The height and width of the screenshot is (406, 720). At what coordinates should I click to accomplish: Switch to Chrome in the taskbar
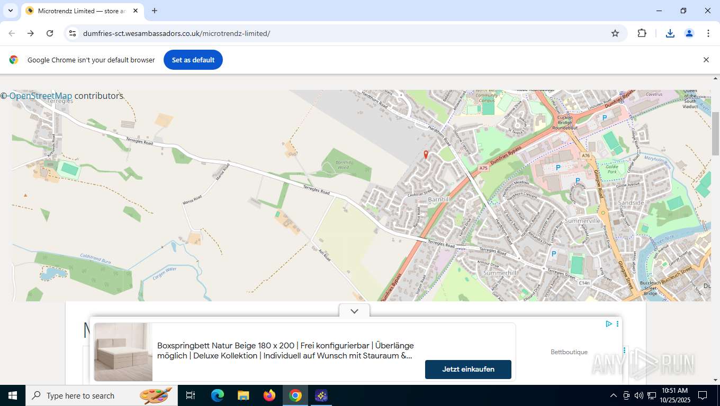(295, 395)
